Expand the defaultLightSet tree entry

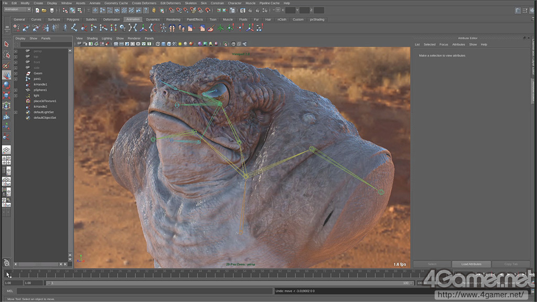click(x=16, y=112)
